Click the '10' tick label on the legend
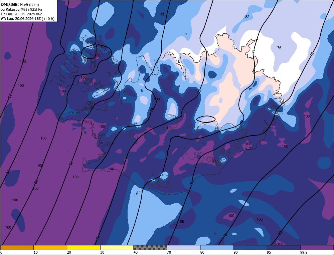 pos(36,252)
